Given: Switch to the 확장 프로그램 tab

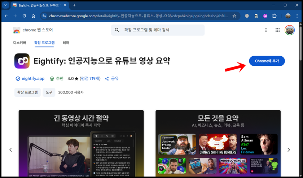Looking at the screenshot, I should (44, 43).
